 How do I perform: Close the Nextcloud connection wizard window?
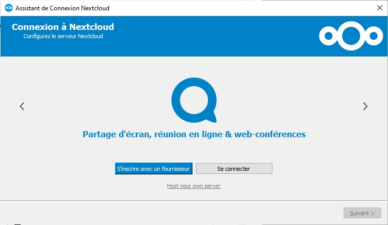[379, 8]
